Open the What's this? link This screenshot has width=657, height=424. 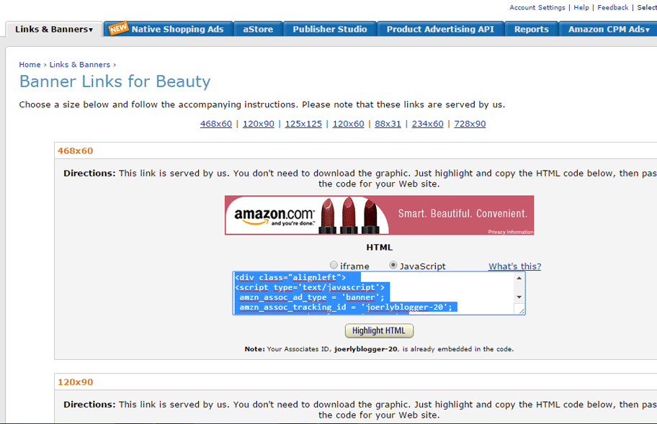click(514, 266)
